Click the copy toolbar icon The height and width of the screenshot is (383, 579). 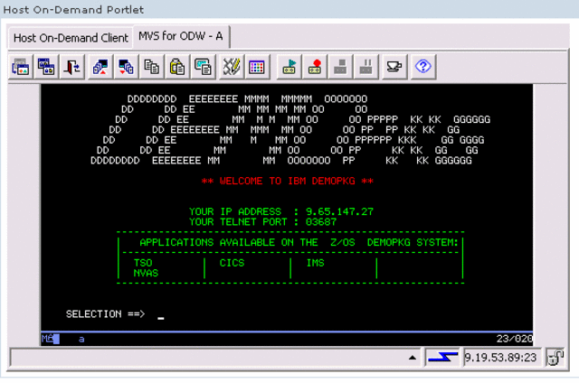tap(152, 67)
